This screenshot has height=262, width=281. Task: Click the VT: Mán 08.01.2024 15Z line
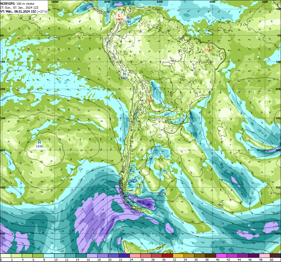[x=24, y=12]
